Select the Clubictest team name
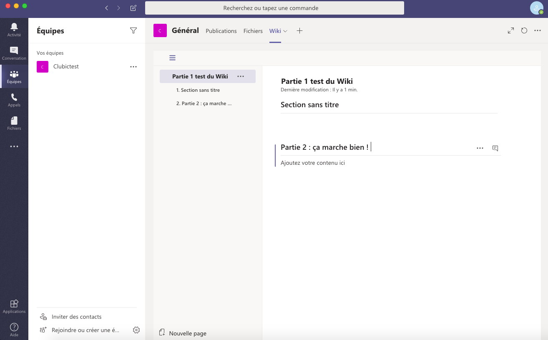This screenshot has height=340, width=548. [x=66, y=67]
